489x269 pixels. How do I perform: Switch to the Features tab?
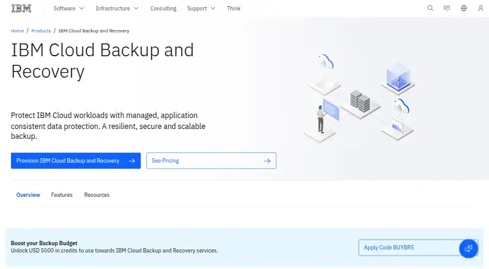(62, 195)
